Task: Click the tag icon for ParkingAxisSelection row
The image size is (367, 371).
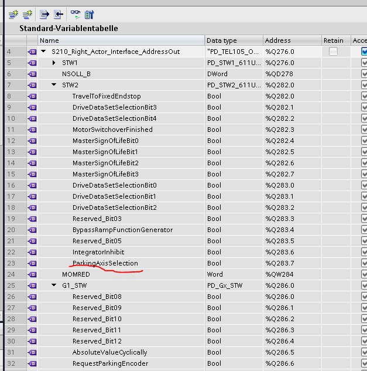Action: [32, 263]
